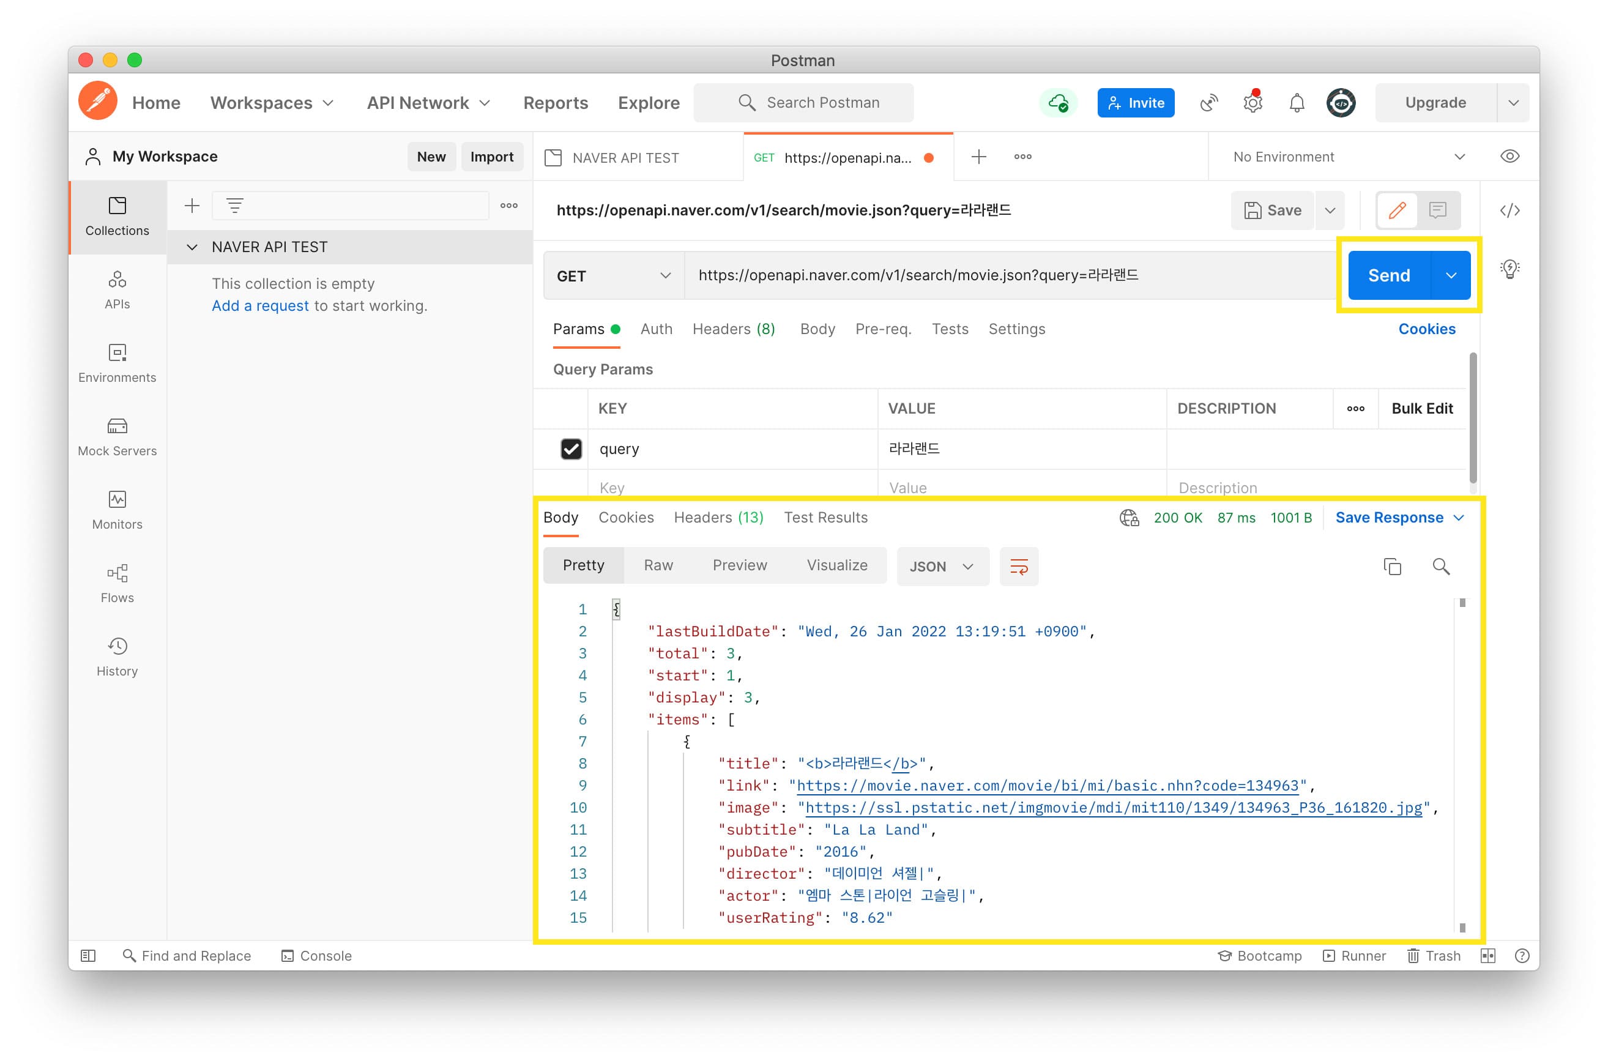Open settings gear in header
The height and width of the screenshot is (1061, 1608).
coord(1252,103)
